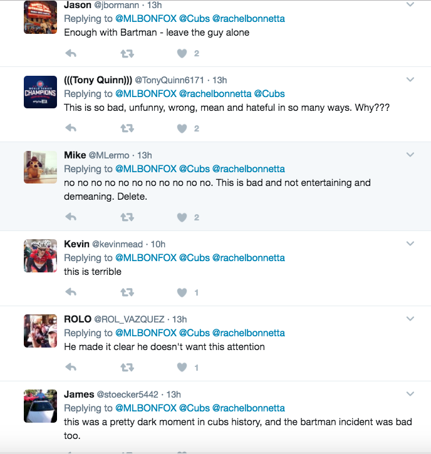Click ROLO's profile picture
Screen dimensions: 431x454
coord(40,330)
